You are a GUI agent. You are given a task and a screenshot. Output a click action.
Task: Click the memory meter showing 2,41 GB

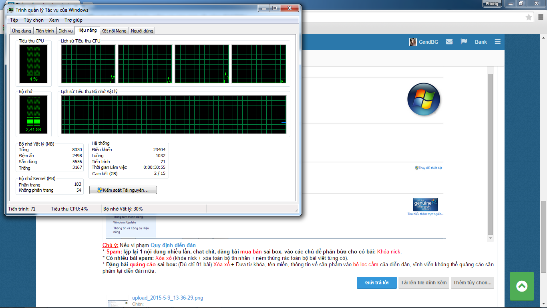pyautogui.click(x=33, y=114)
